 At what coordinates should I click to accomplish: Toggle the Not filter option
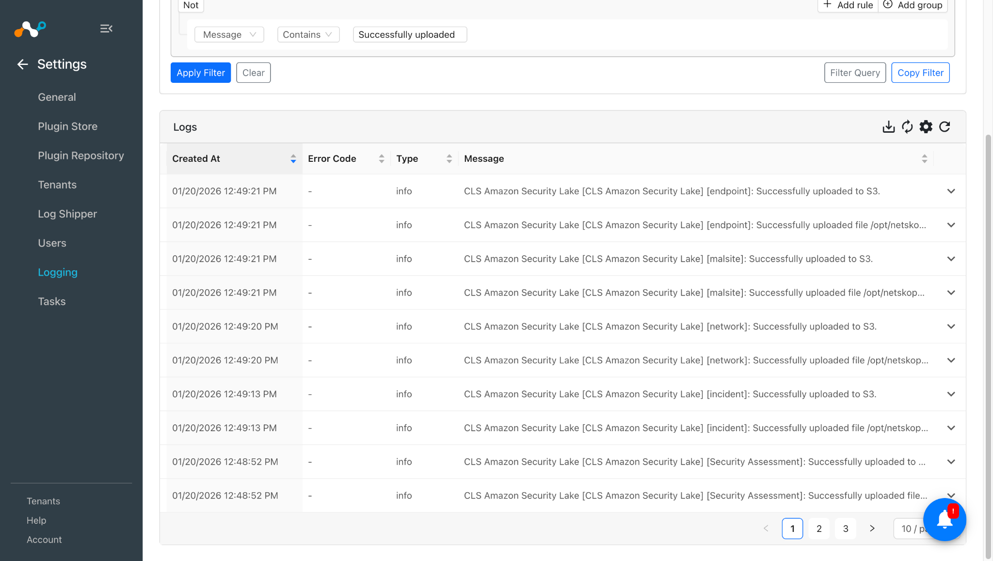coord(191,5)
